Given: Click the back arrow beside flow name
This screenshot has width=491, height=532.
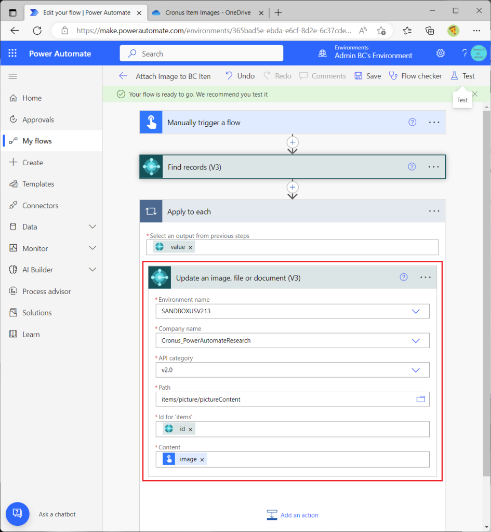Looking at the screenshot, I should click(x=123, y=76).
